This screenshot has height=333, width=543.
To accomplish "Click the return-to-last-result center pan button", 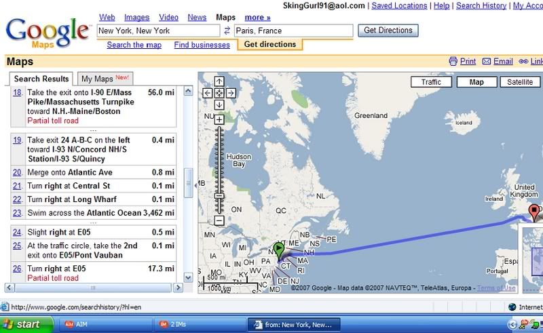I will (x=219, y=93).
